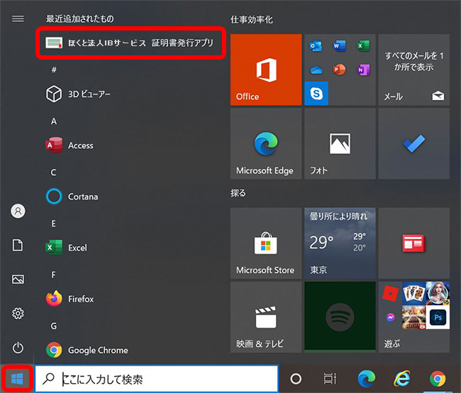The height and width of the screenshot is (393, 461).
Task: Click the Internet Explorer taskbar icon
Action: tap(403, 379)
